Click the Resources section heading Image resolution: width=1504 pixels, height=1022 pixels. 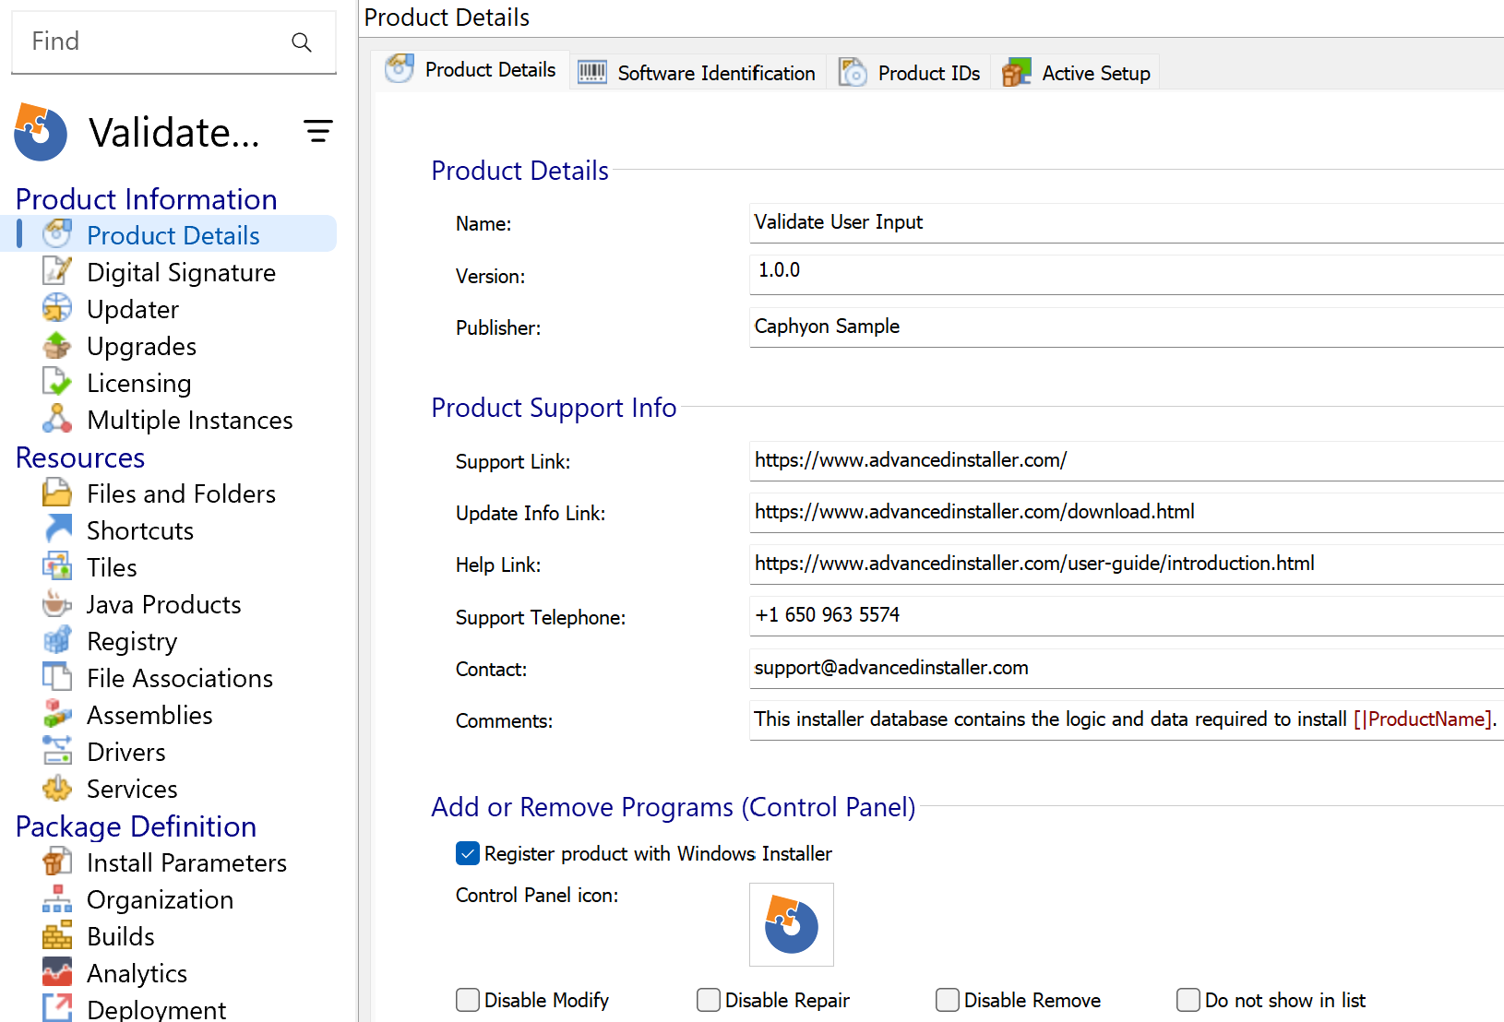pos(80,457)
